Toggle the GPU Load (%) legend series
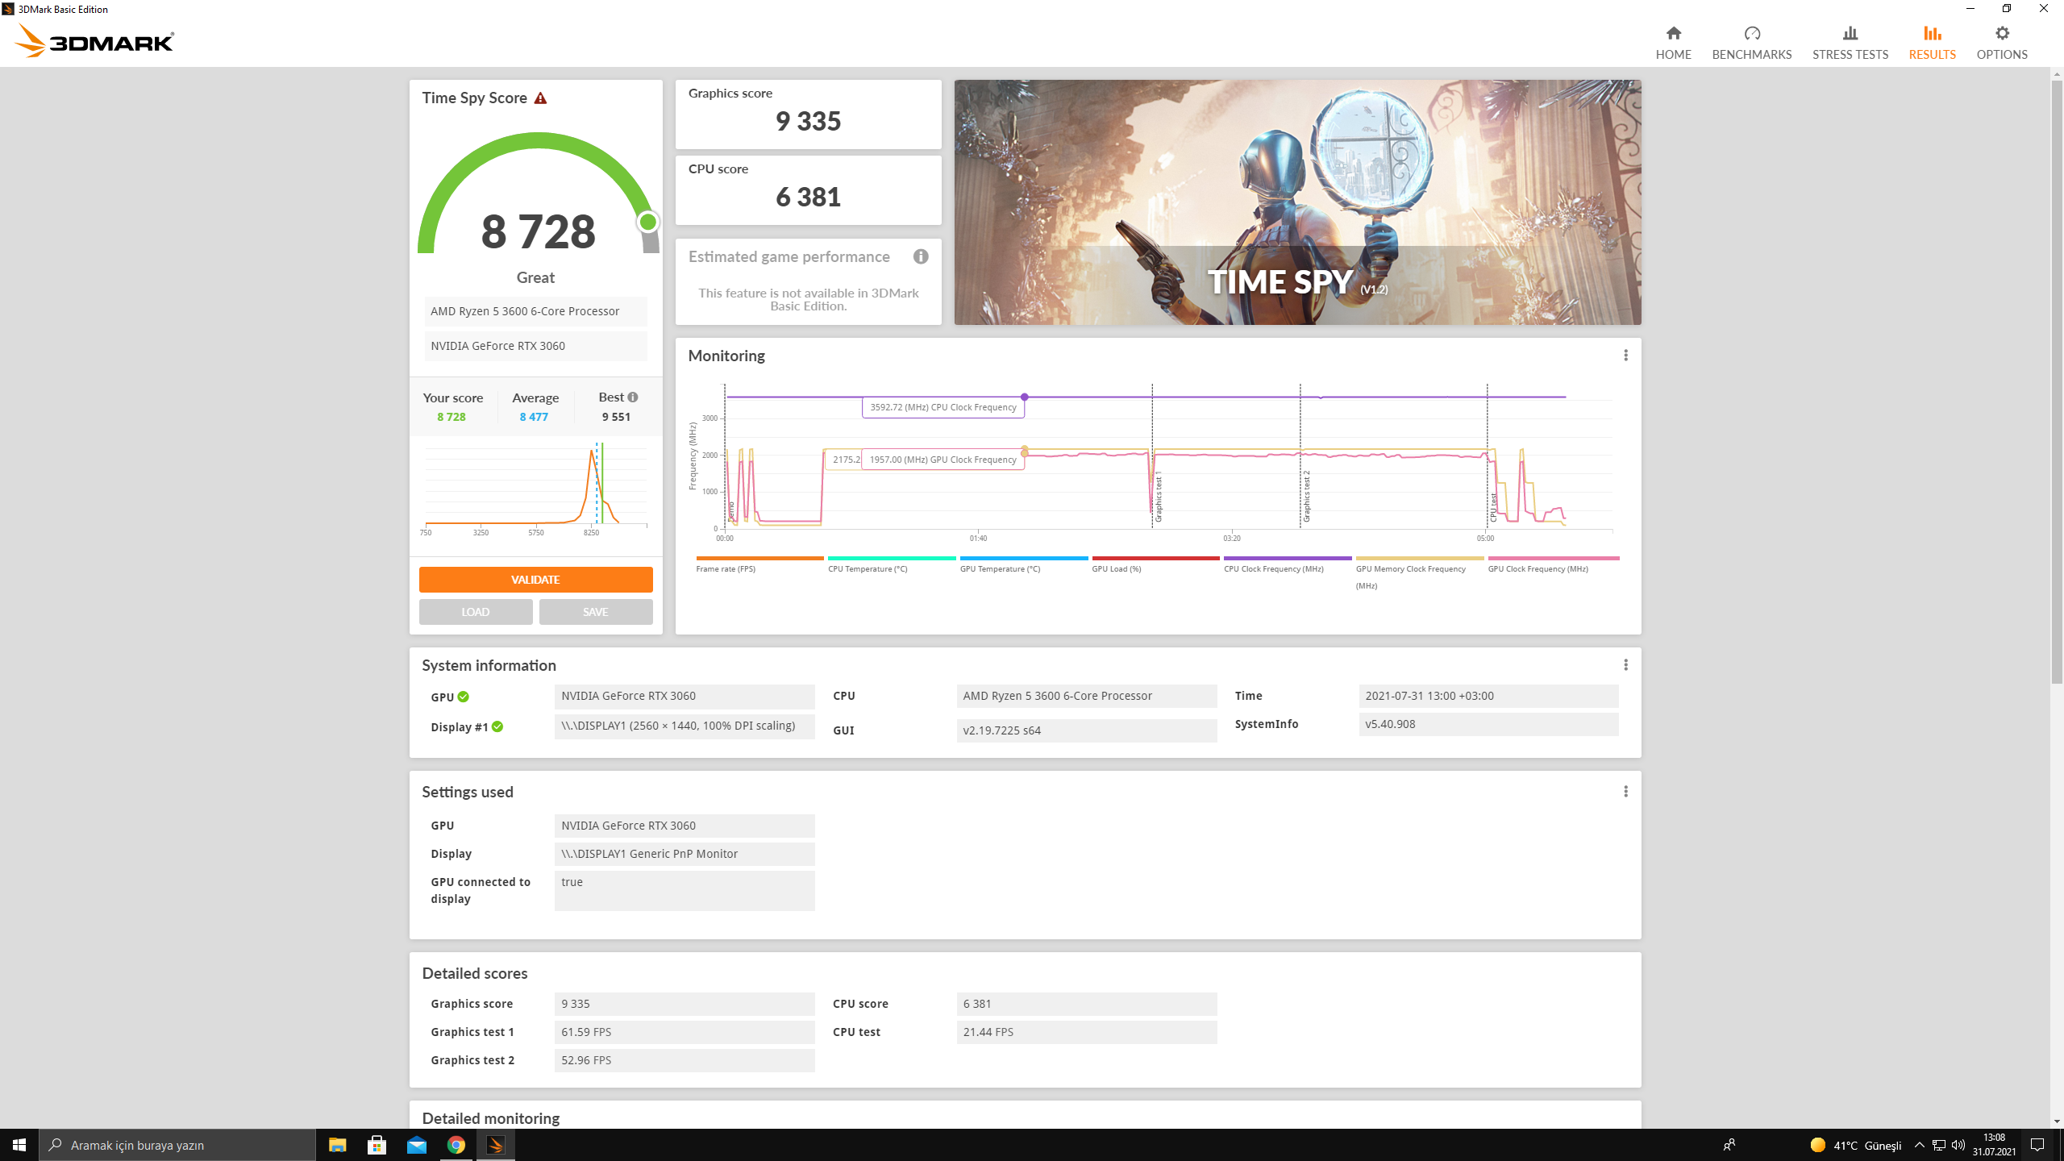 (1116, 568)
